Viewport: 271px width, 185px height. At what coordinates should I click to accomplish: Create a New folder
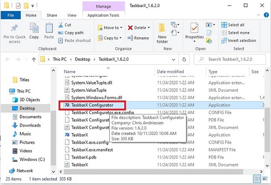pos(162,33)
